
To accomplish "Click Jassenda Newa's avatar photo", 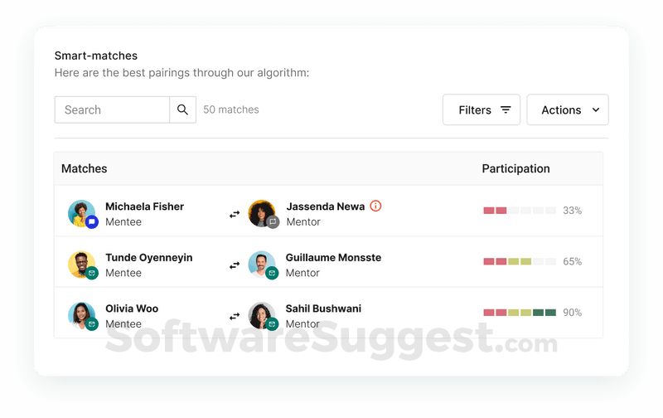I will [x=261, y=212].
